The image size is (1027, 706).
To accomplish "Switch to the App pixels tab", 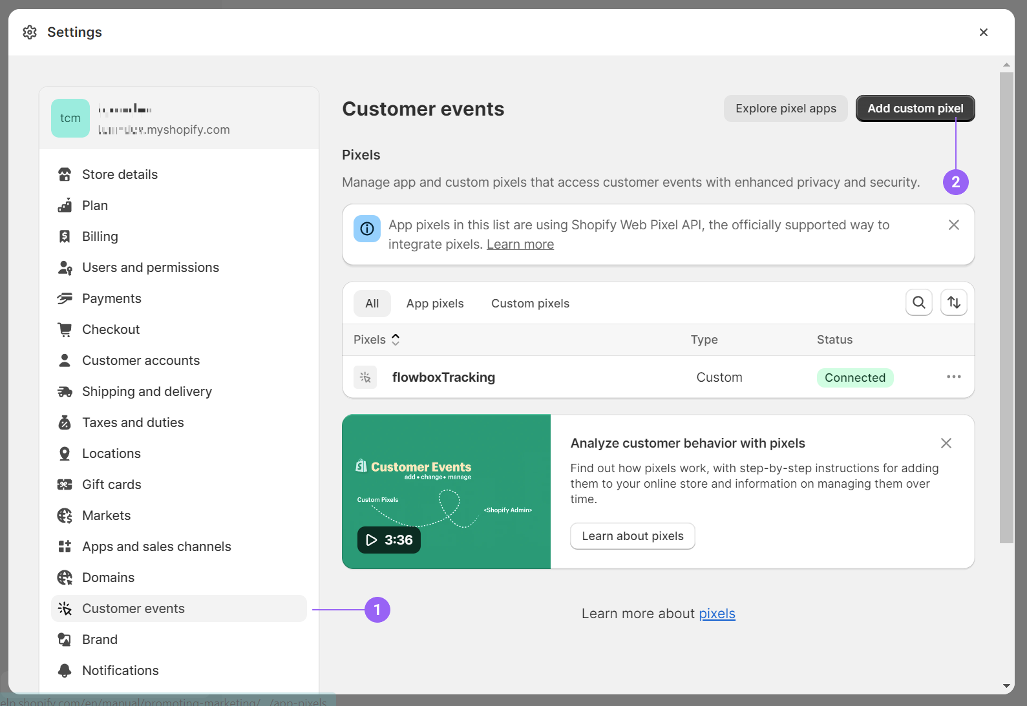I will [x=435, y=304].
